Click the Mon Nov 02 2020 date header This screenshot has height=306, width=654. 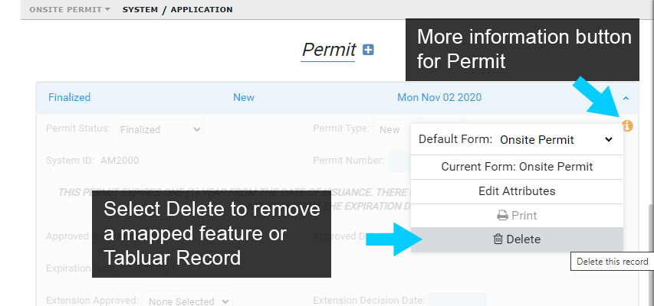point(439,97)
